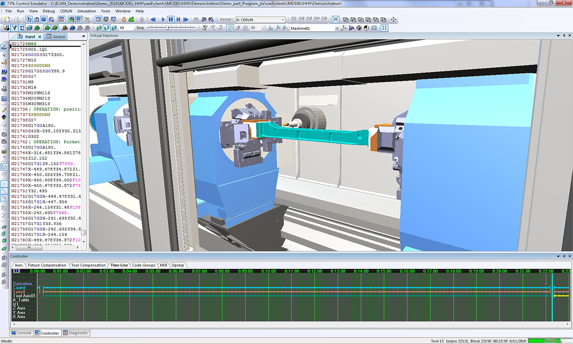Click the Pause simulation icon
Screen dimensions: 573x344
pos(171,20)
